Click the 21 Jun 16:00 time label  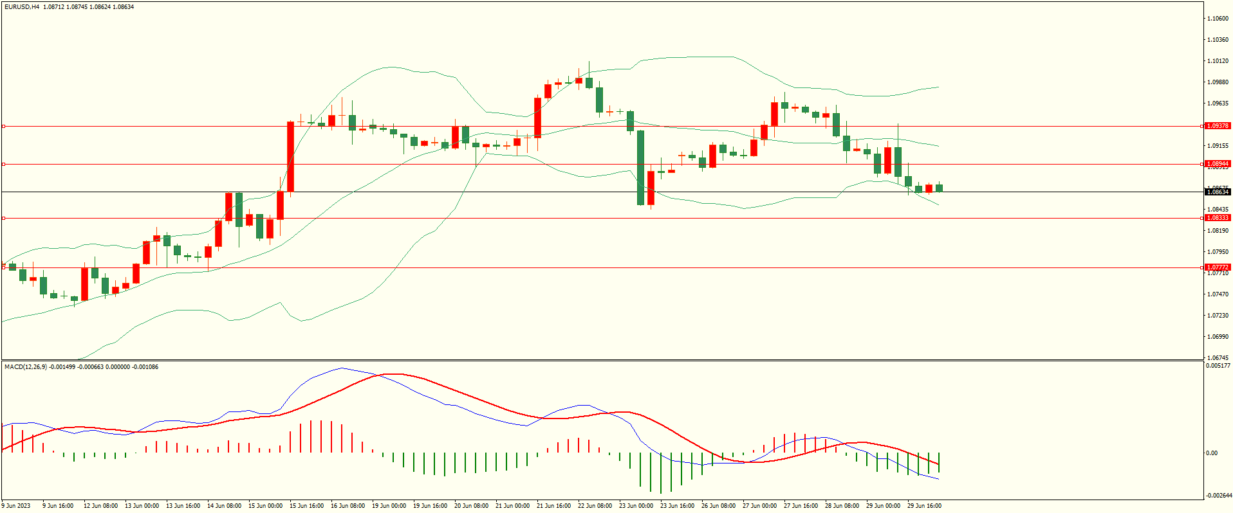(554, 506)
